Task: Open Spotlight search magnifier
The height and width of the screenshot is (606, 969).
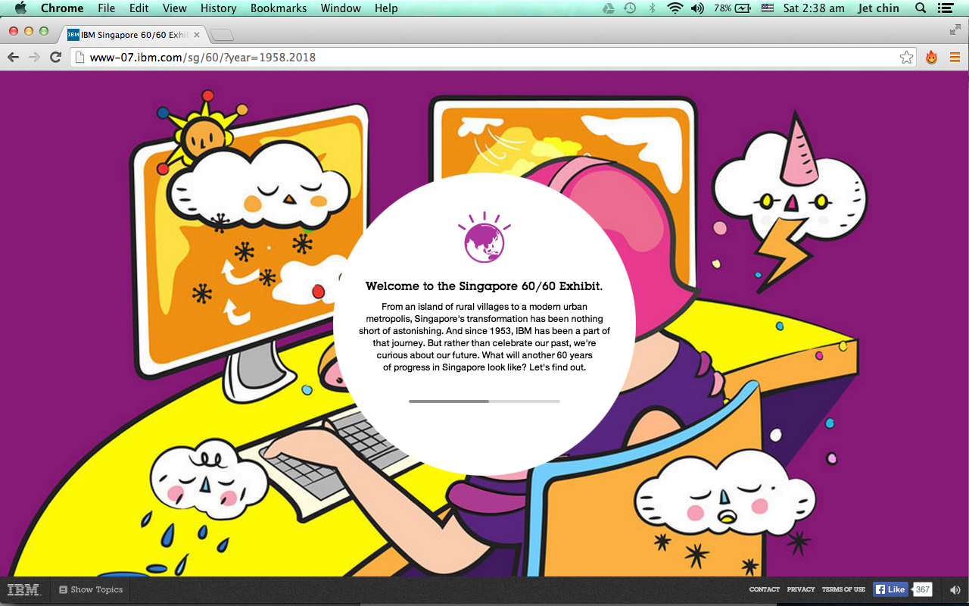Action: coord(921,8)
